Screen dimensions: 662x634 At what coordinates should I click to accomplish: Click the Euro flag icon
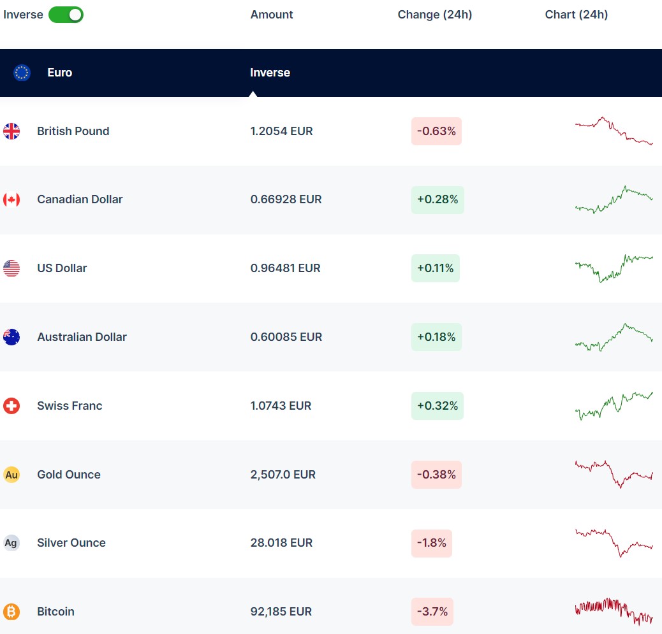pos(22,73)
